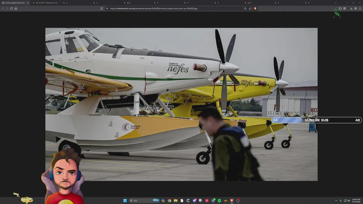
Task: Open the Windows Start menu
Action: tap(125, 201)
